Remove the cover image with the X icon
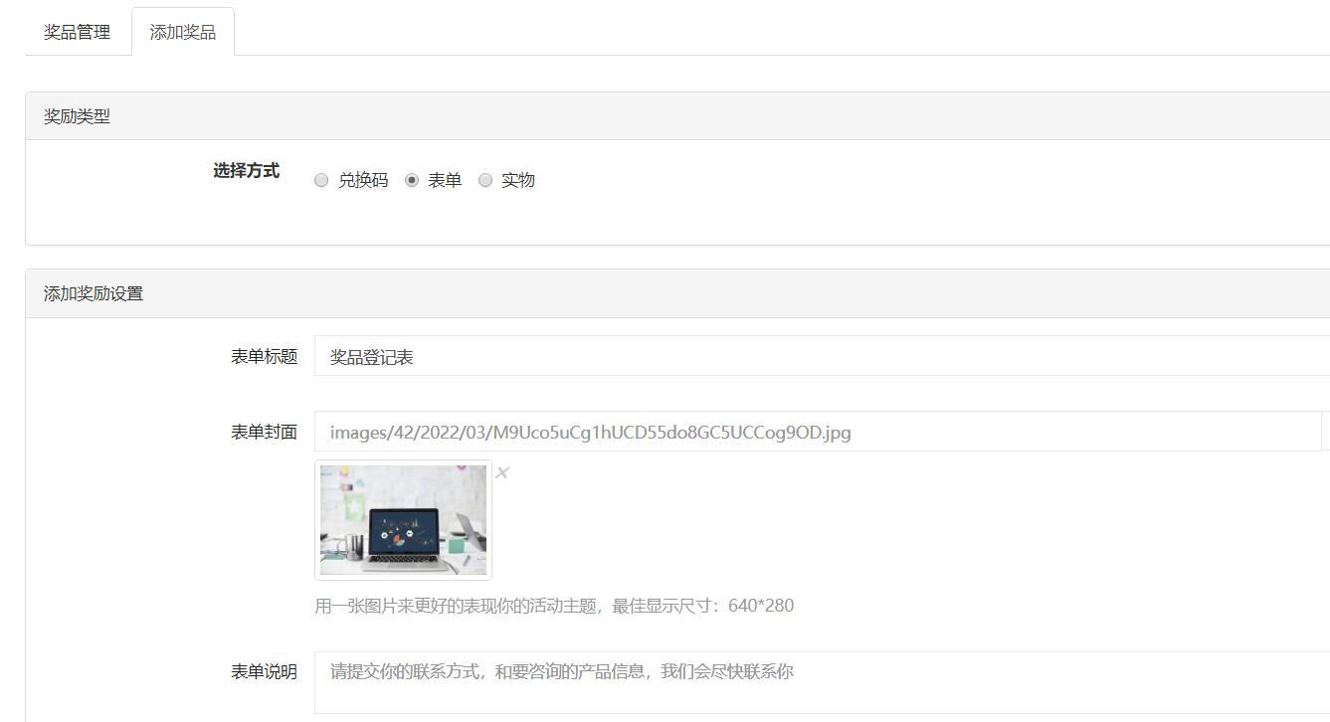 [502, 472]
